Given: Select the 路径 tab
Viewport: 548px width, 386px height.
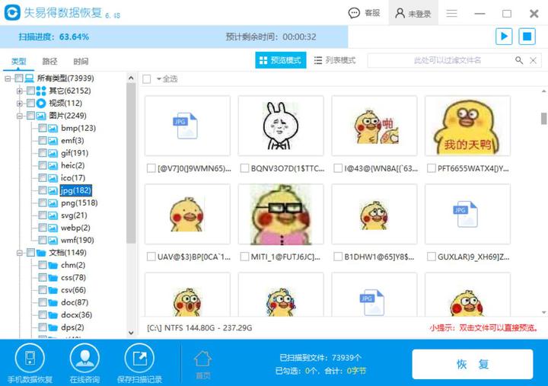Looking at the screenshot, I should (49, 61).
